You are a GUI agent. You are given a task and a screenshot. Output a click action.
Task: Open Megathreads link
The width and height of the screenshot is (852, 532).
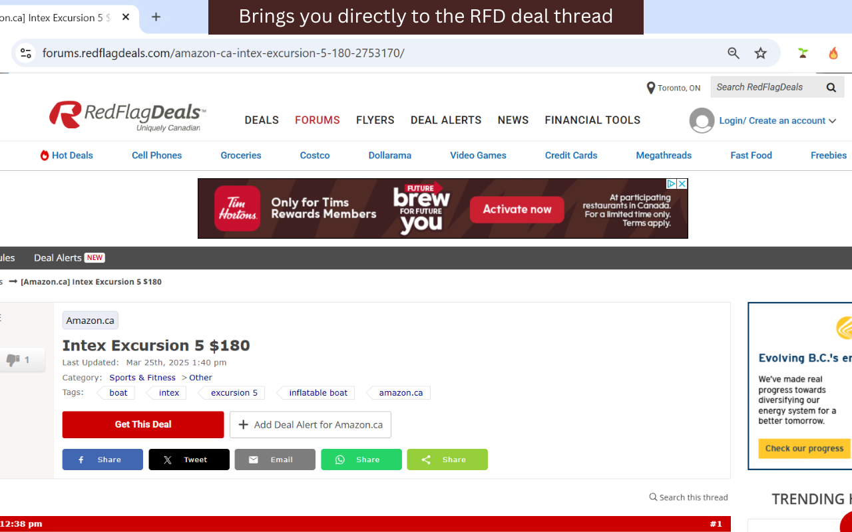[664, 156]
